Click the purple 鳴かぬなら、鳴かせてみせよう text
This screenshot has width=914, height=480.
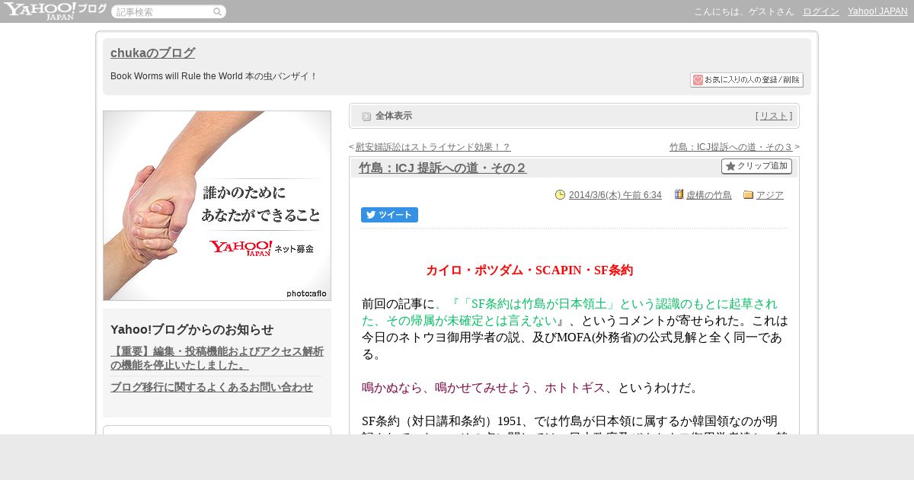coord(483,388)
